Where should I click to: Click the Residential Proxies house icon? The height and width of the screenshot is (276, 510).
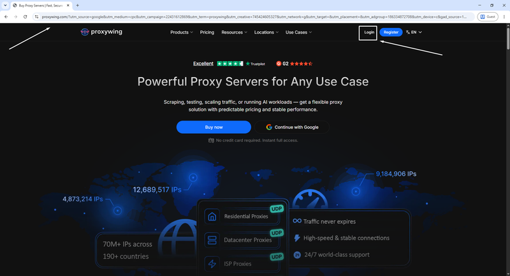[x=212, y=217]
